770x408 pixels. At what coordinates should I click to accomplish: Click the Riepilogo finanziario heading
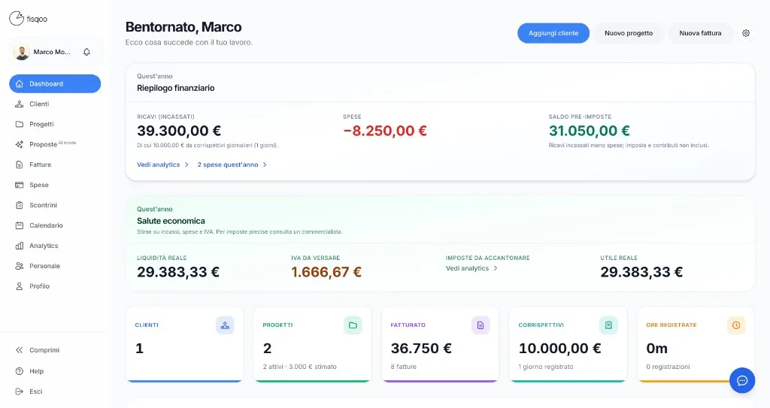point(175,89)
